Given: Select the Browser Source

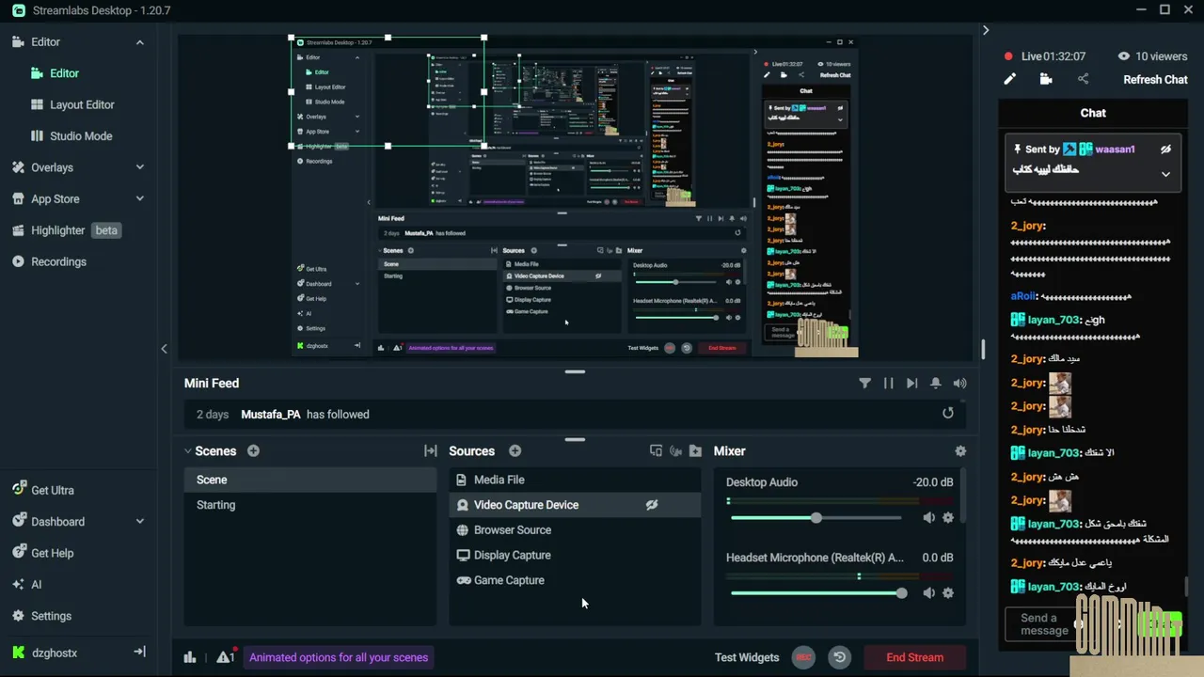Looking at the screenshot, I should pos(575,530).
